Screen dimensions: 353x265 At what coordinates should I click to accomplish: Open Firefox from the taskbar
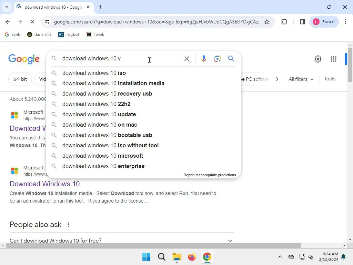tap(192, 257)
